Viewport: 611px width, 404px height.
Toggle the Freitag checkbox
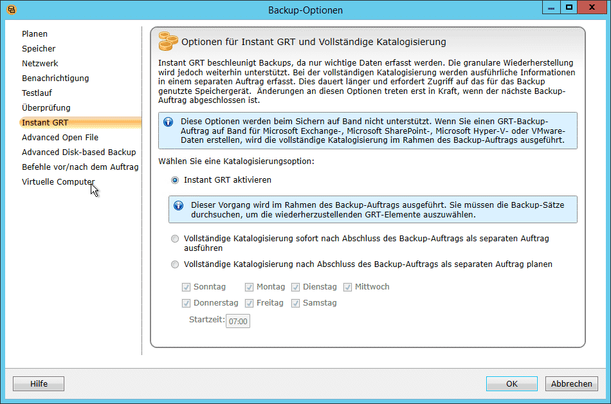tap(250, 303)
